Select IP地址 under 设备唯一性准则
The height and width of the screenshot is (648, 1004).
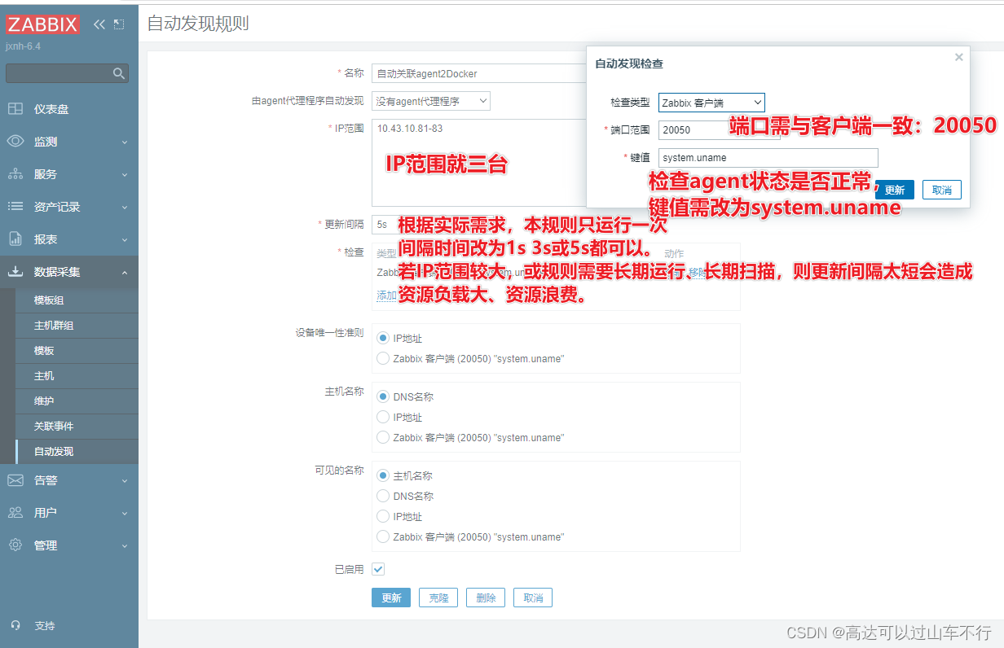pyautogui.click(x=383, y=338)
